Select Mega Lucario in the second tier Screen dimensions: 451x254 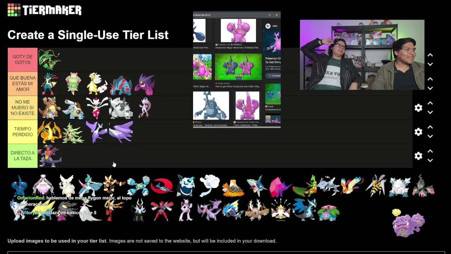(49, 84)
